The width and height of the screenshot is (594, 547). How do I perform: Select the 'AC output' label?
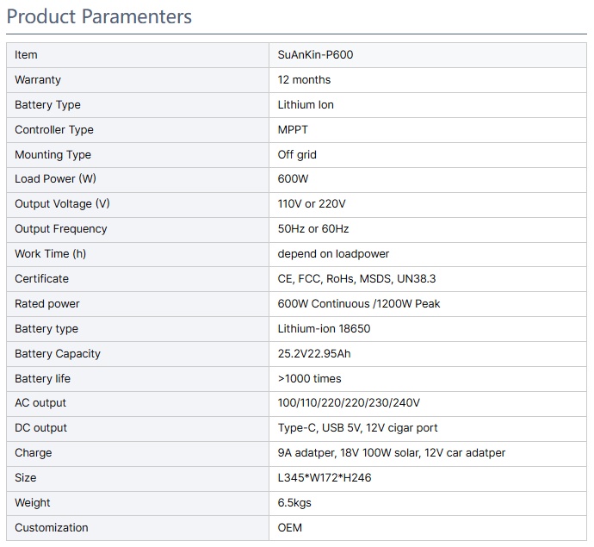[40, 403]
